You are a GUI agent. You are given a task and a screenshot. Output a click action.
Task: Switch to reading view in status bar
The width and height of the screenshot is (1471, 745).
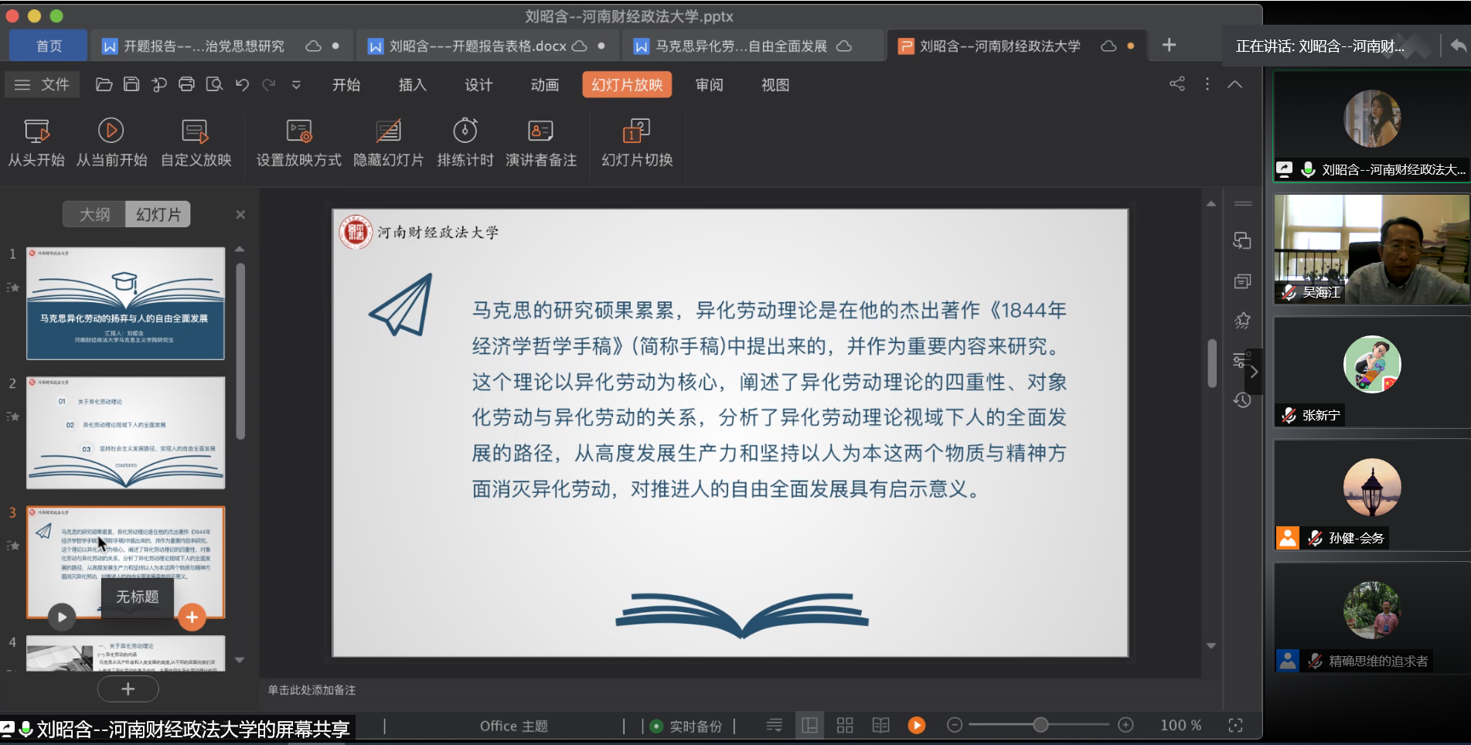[x=880, y=725]
